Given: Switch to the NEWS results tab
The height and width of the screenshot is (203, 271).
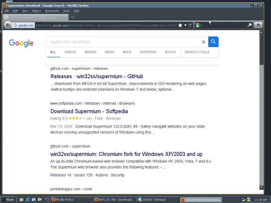Looking at the screenshot, I should 109,52.
